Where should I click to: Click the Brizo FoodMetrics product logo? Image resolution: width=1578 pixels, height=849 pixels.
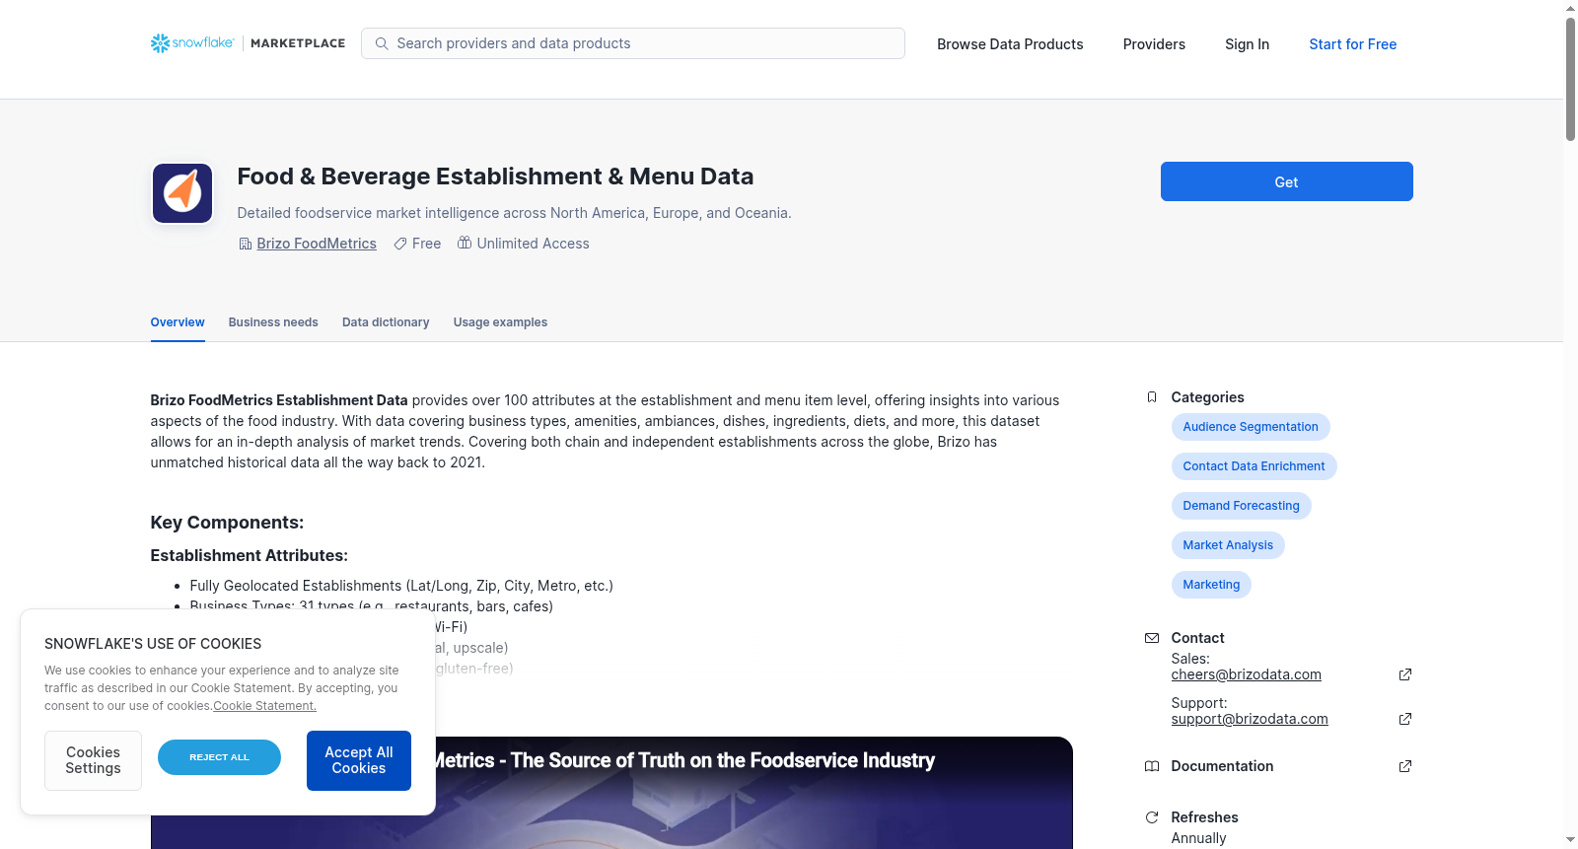(x=182, y=193)
